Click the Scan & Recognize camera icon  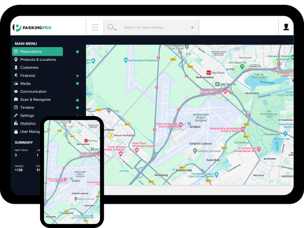pos(16,99)
